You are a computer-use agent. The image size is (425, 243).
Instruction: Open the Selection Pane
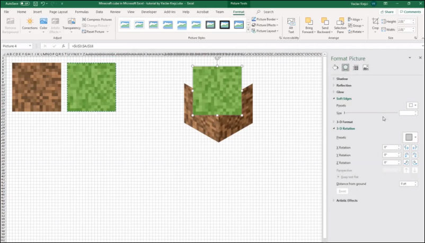(340, 25)
